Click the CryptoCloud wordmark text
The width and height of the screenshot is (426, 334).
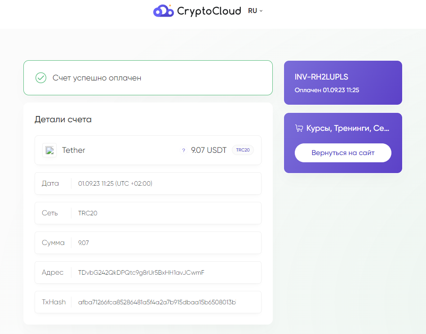[209, 11]
